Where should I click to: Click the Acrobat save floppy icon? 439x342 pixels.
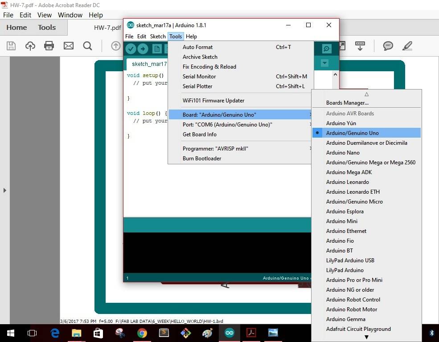coord(11,45)
